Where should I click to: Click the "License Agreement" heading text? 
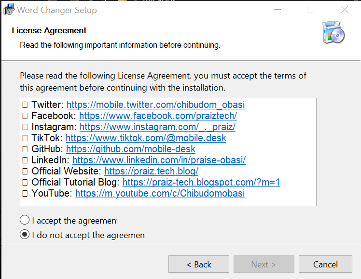tap(49, 30)
